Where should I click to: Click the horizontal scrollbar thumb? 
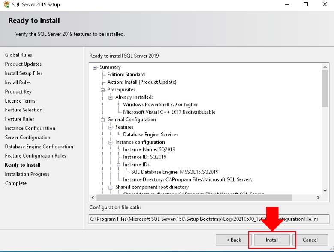194,197
